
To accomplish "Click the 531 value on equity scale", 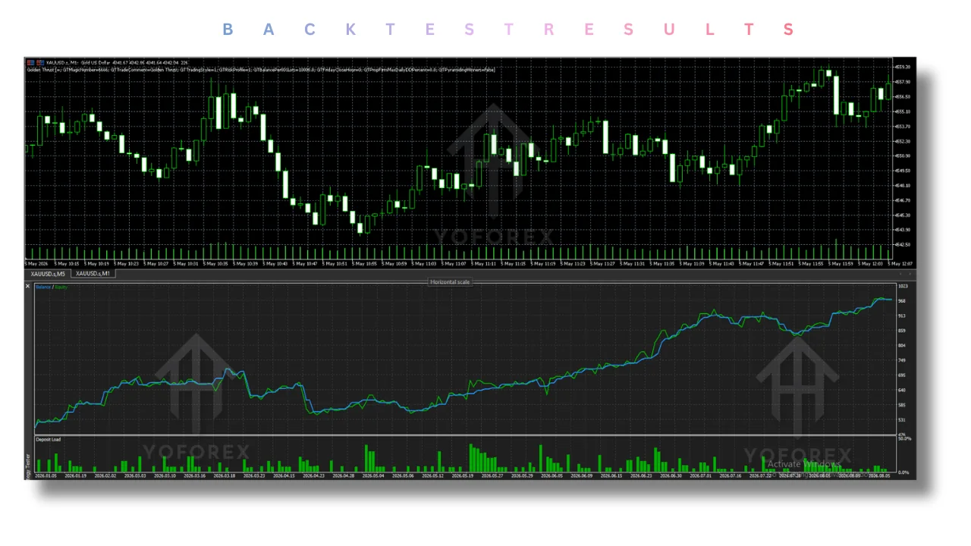I will pyautogui.click(x=902, y=419).
